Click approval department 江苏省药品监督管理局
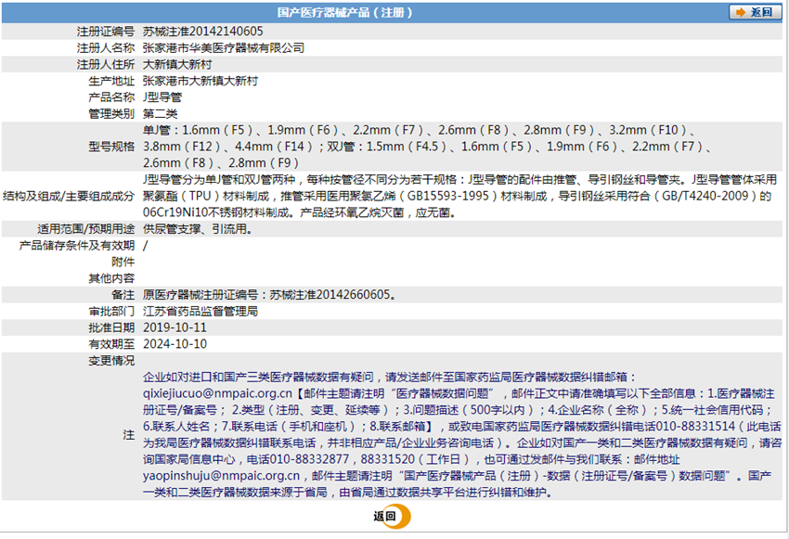The image size is (789, 539). click(x=200, y=311)
